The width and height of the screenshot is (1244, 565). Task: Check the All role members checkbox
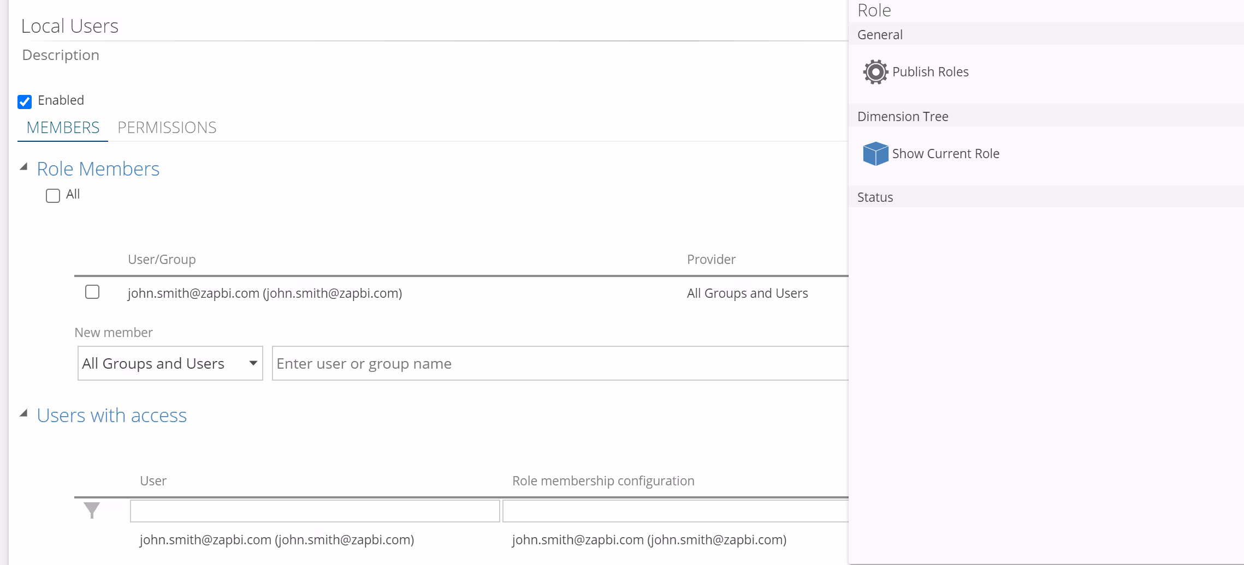pos(53,196)
